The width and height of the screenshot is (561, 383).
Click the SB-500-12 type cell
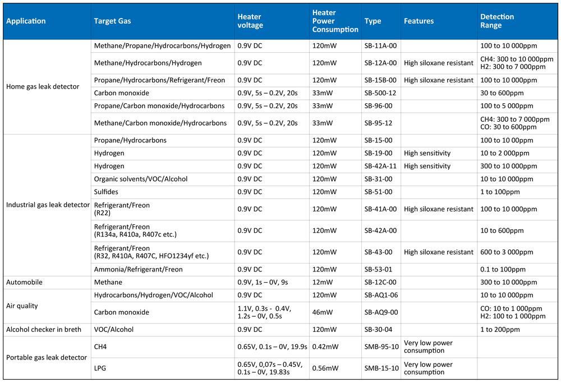380,93
